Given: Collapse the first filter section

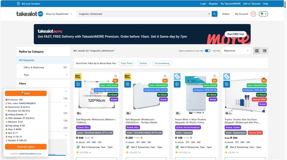Looking at the screenshot, I should tap(66, 91).
